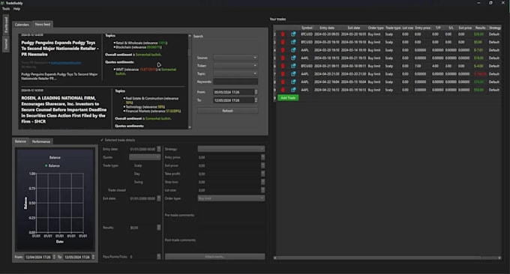Delete trade row 8 with red icon
Viewport: 510px width, 274px height.
(x=283, y=82)
